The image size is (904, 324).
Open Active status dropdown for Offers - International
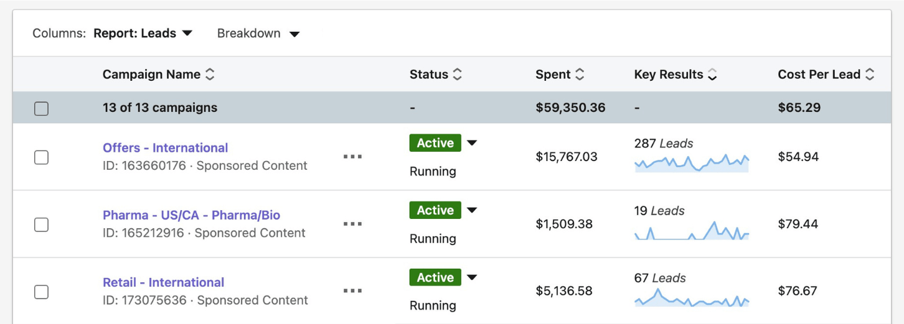(472, 143)
